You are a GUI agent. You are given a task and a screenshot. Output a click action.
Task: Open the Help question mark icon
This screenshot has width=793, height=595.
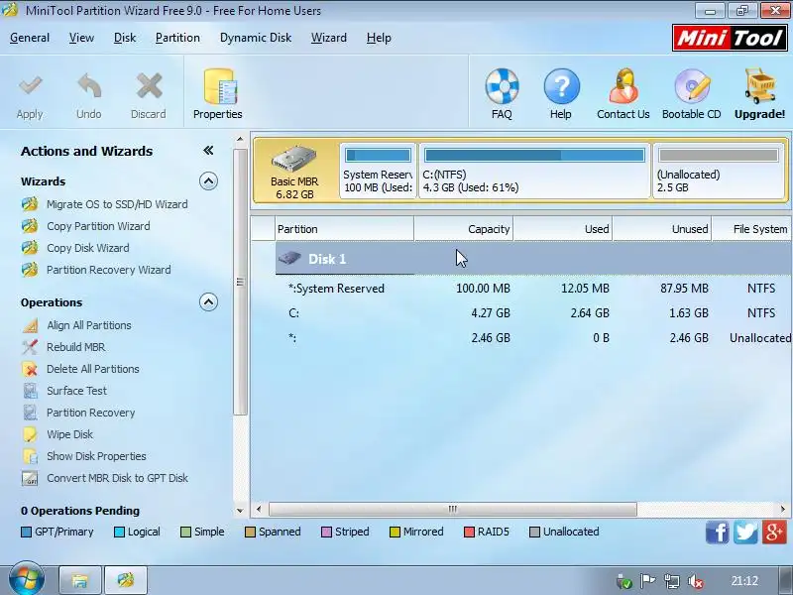[x=561, y=86]
